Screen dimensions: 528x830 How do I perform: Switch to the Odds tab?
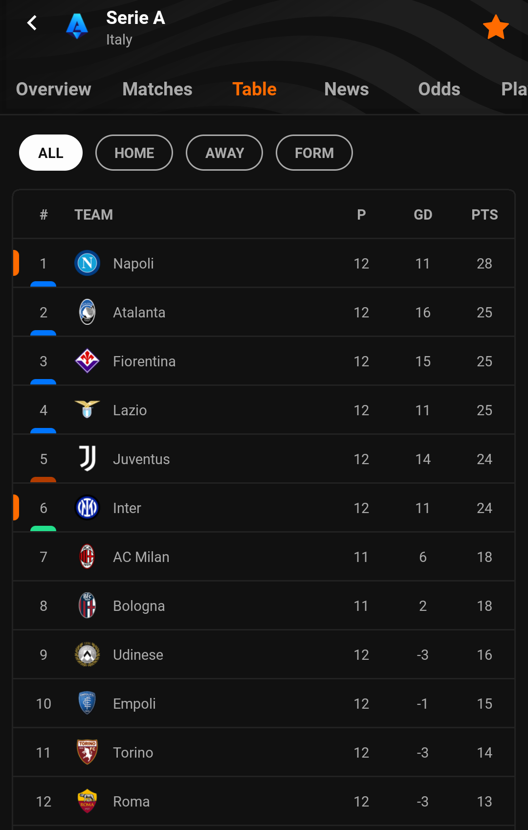(439, 89)
